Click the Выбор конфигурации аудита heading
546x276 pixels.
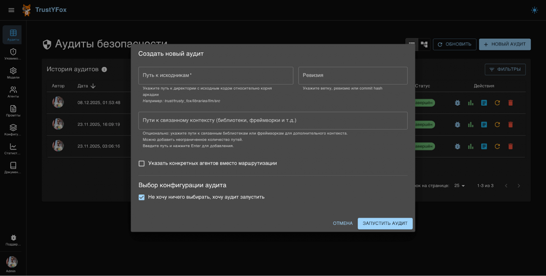click(x=182, y=185)
